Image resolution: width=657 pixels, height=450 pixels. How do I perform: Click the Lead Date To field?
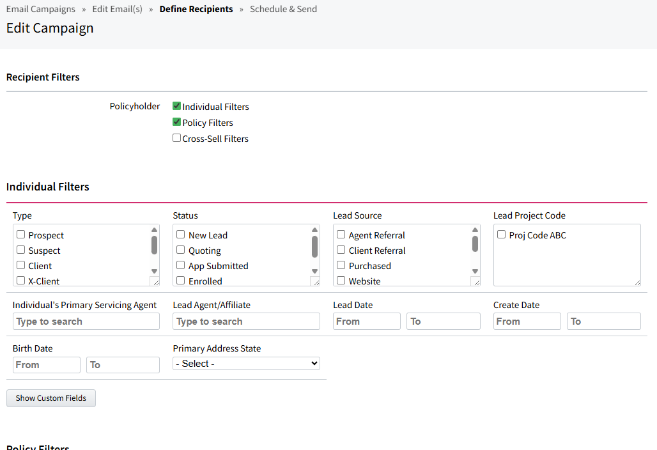[444, 322]
